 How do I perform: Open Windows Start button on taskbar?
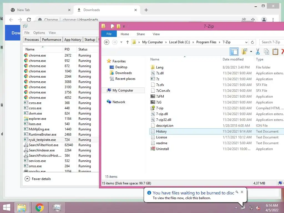click(7, 207)
